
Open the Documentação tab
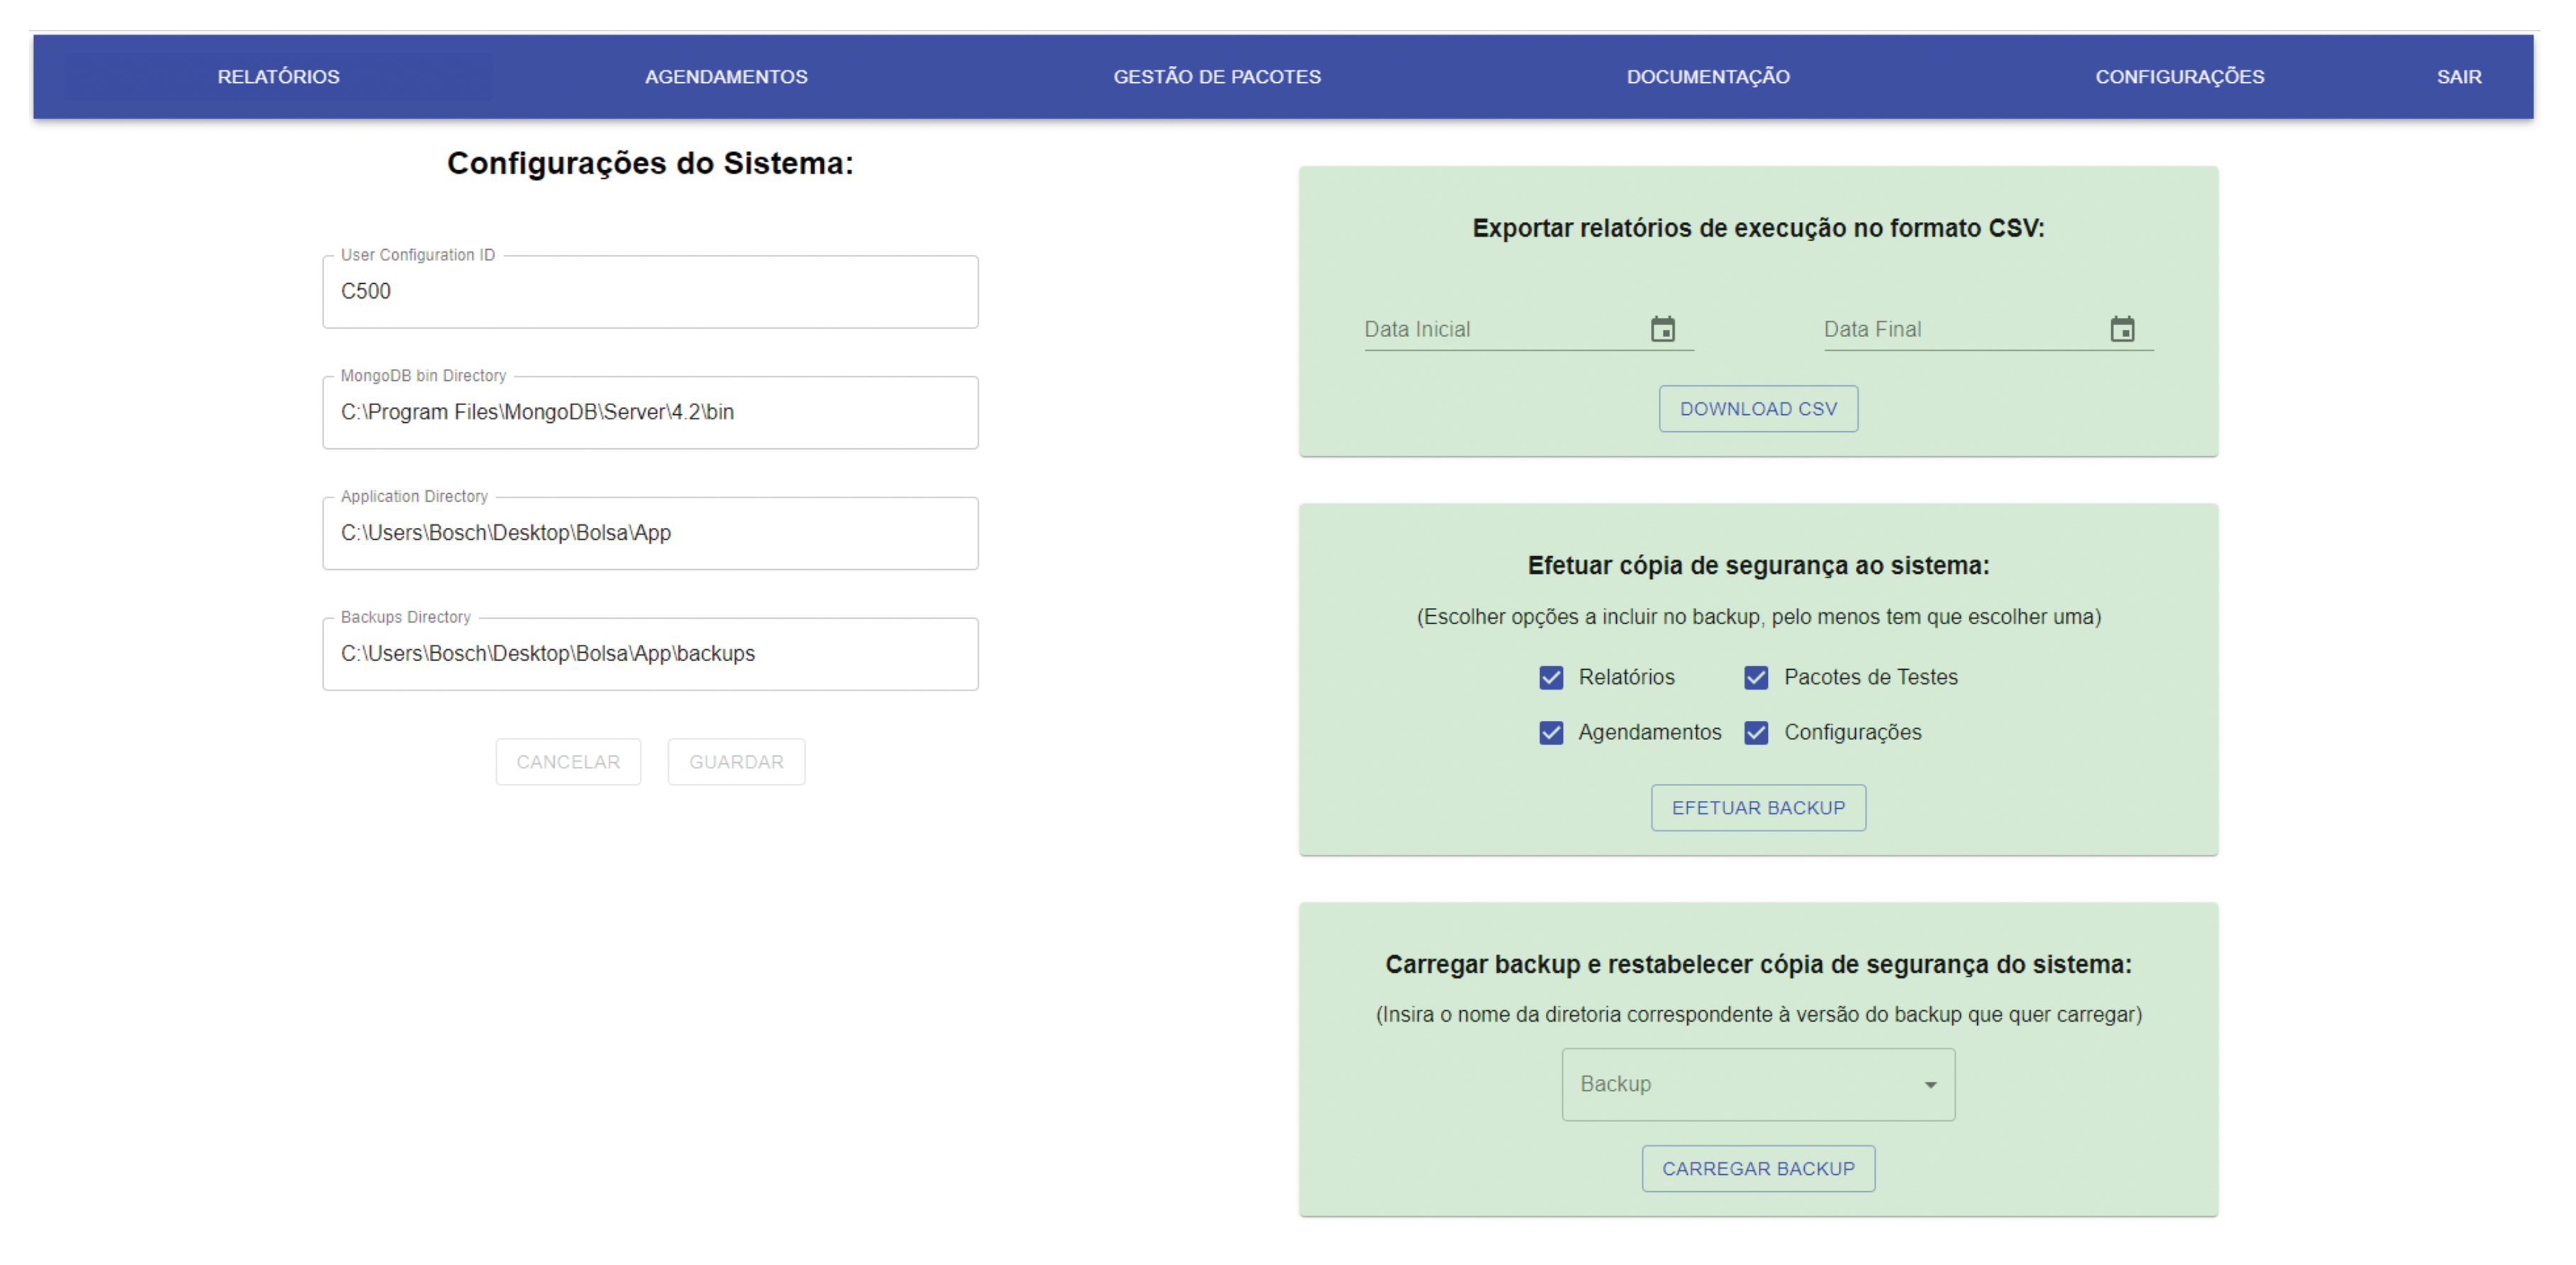tap(1708, 77)
